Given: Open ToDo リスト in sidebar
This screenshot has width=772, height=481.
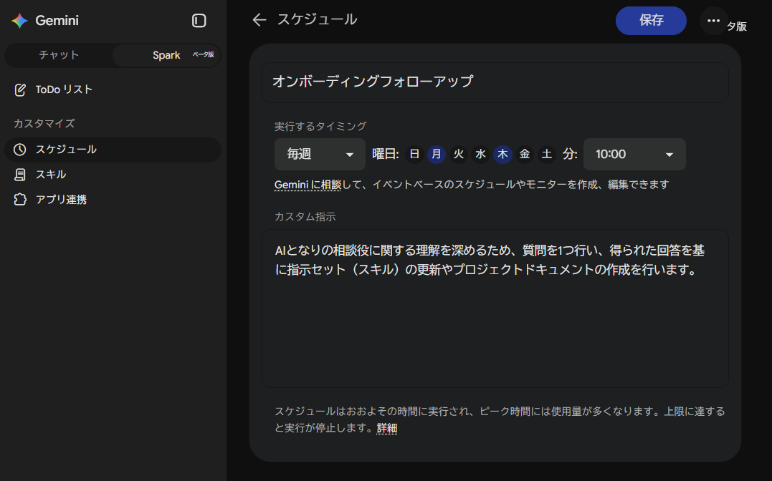Looking at the screenshot, I should 113,89.
